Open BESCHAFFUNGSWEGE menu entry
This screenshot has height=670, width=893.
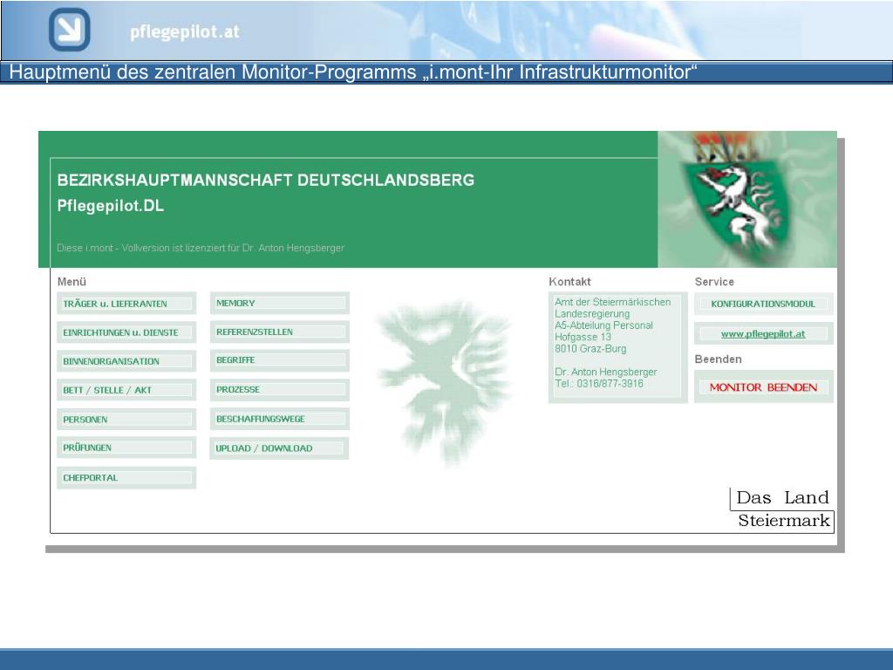(x=280, y=419)
